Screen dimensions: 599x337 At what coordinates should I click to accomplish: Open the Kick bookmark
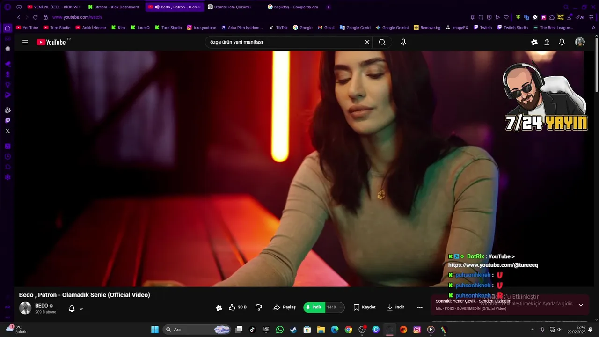[x=118, y=28]
